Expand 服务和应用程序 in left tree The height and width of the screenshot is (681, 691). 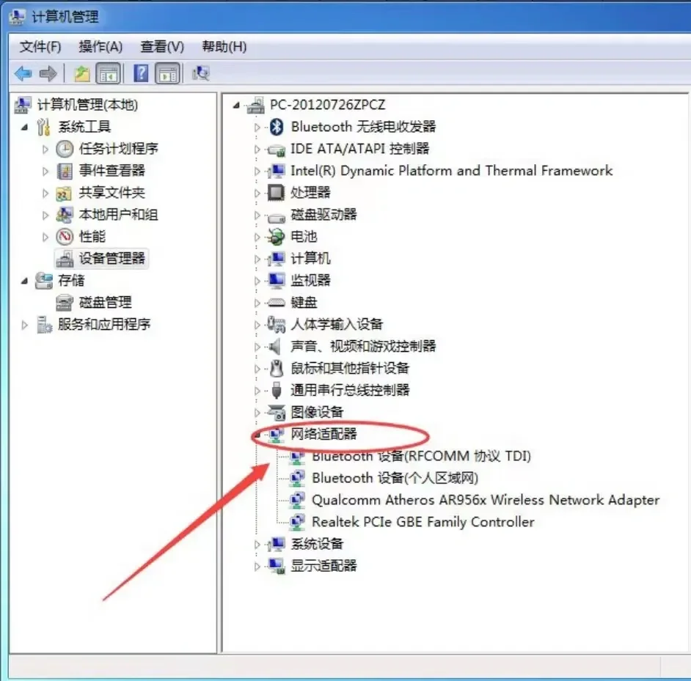pos(25,325)
